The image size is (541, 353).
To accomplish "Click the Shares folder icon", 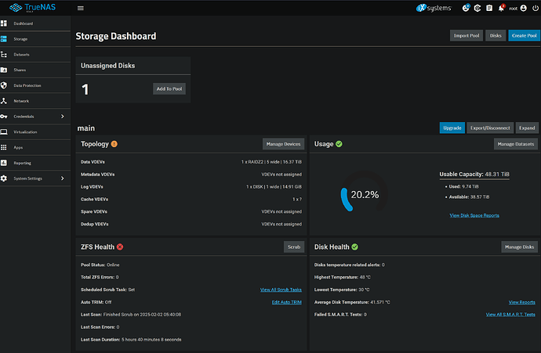I will coord(4,70).
